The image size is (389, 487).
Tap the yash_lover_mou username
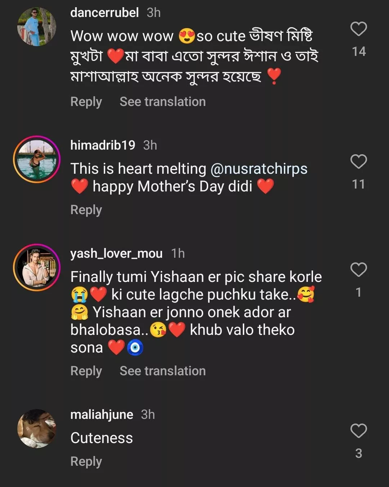click(116, 253)
